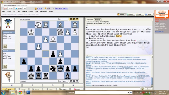The image size is (169, 95).
Task: Click the Google +1 button
Action: (5, 8)
